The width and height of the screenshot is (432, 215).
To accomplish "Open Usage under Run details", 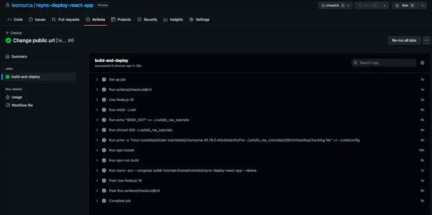I will (x=14, y=97).
